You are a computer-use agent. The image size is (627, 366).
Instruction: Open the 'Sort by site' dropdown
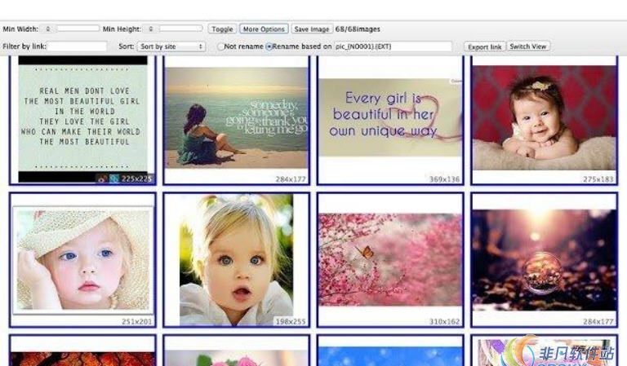tap(171, 46)
